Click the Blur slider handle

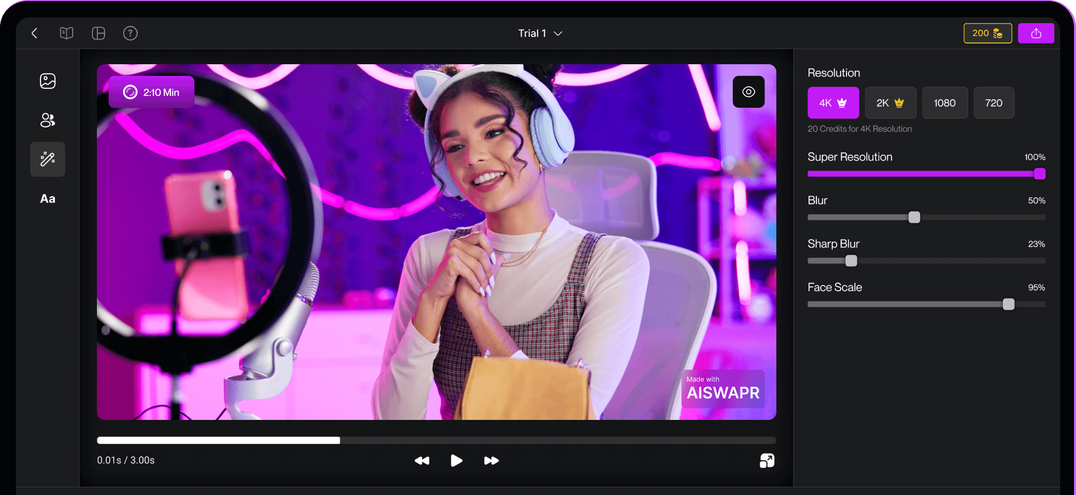(x=914, y=217)
